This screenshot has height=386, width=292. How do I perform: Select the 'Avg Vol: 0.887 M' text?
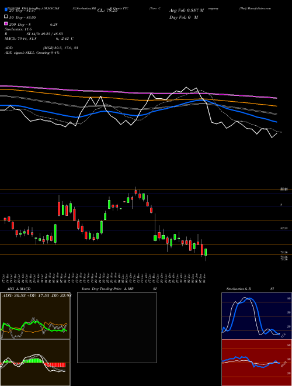pyautogui.click(x=186, y=11)
